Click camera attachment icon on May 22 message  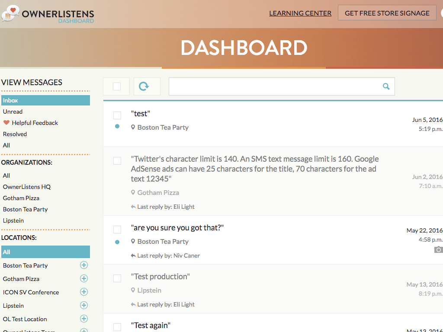438,249
